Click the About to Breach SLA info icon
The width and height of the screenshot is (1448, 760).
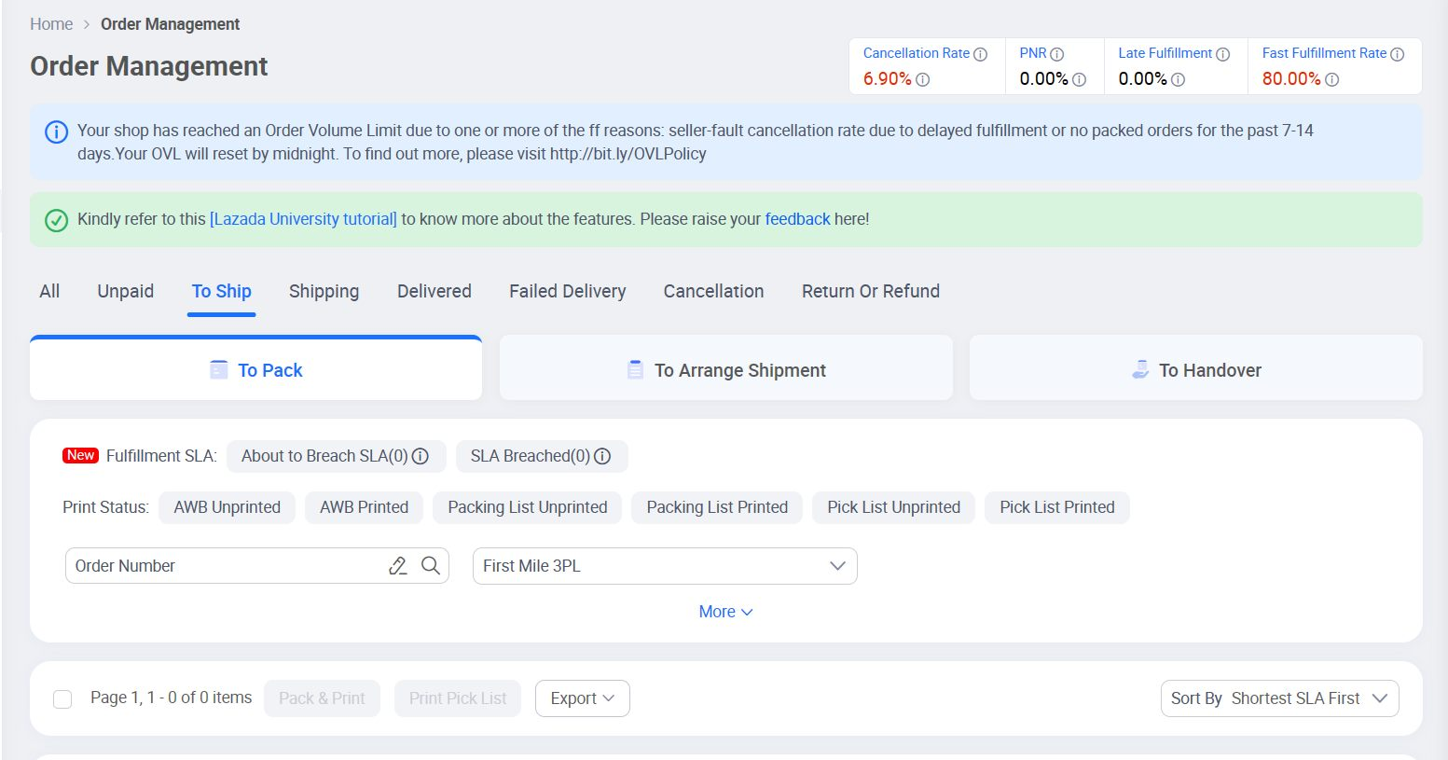(421, 456)
